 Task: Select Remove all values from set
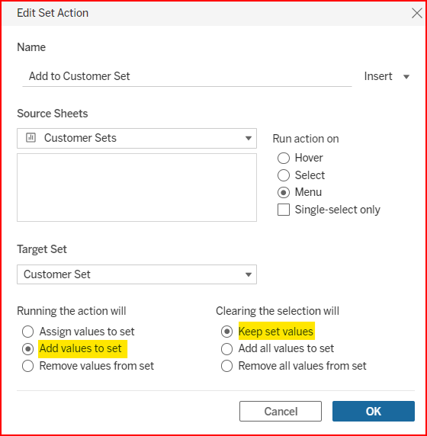coord(226,366)
